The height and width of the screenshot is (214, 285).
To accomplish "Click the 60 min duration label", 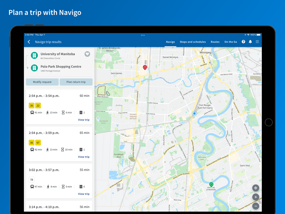I will (x=85, y=96).
